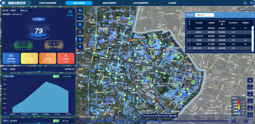Select the active 城区洪涝预报 tab
This screenshot has width=255, height=124.
(79, 3)
